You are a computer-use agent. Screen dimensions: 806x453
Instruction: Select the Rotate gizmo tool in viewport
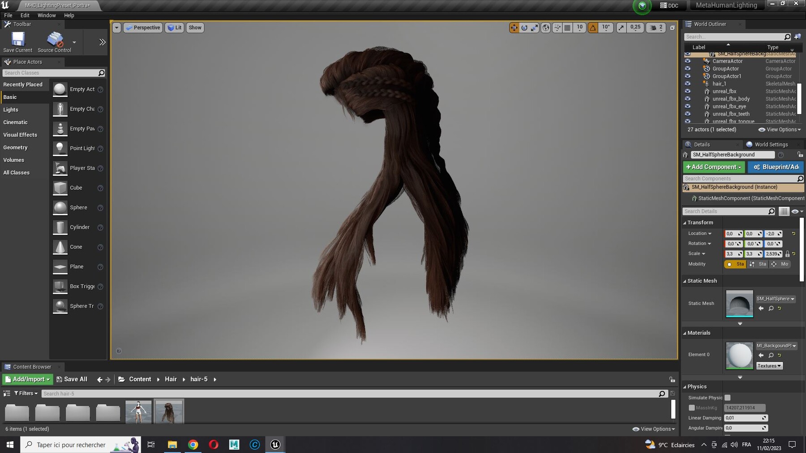click(524, 28)
